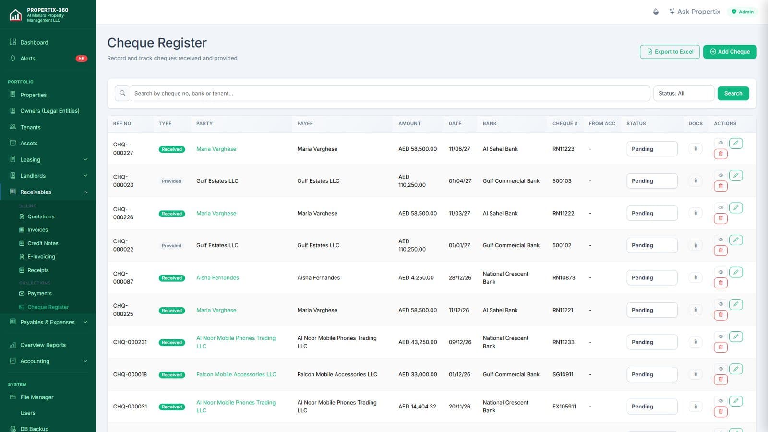Click the cheque search text field

(x=389, y=93)
